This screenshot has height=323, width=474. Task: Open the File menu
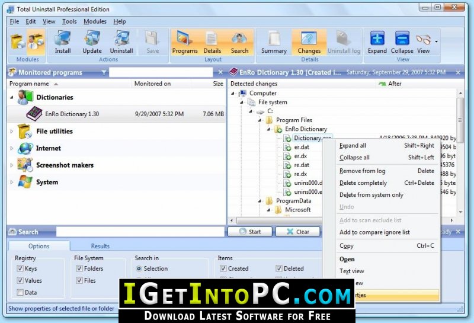pos(14,21)
